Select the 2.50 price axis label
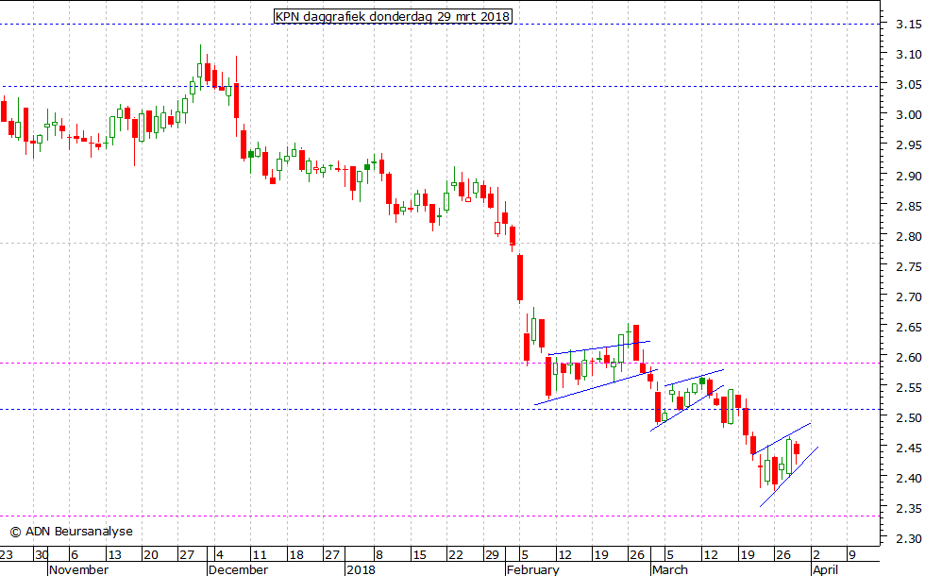The height and width of the screenshot is (576, 925). click(x=908, y=417)
